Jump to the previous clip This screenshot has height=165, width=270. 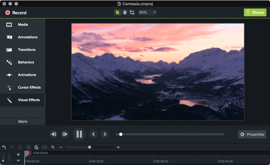coord(93,134)
